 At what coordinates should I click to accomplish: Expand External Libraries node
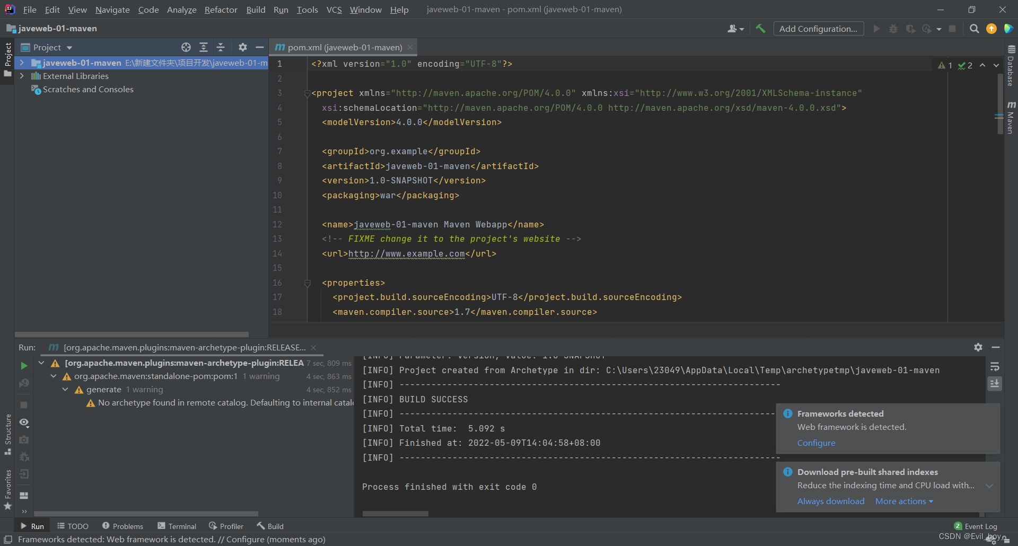pyautogui.click(x=22, y=76)
